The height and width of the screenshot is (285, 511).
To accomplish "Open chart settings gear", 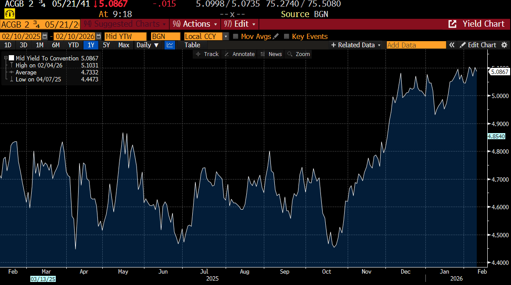I will [504, 45].
